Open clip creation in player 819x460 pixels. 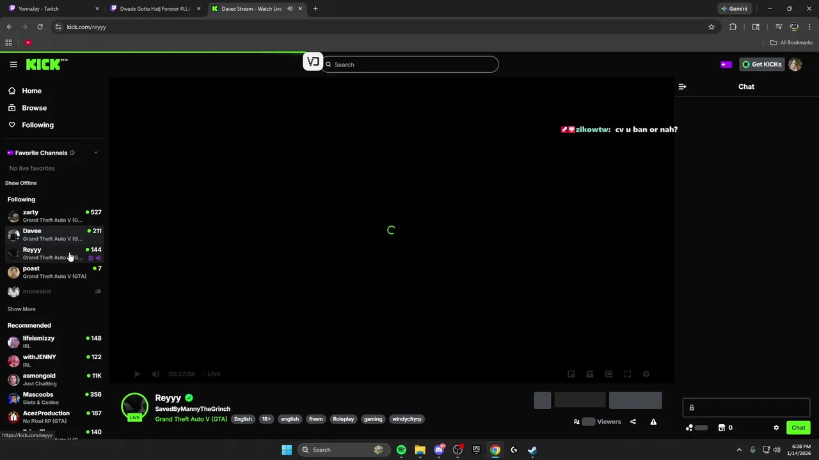pos(590,374)
